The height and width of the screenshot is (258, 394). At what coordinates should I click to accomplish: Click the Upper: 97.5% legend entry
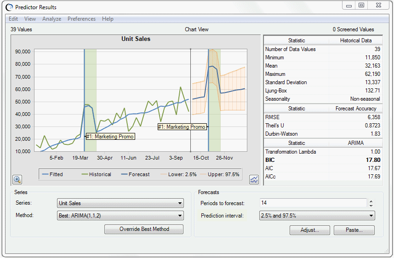(220, 174)
